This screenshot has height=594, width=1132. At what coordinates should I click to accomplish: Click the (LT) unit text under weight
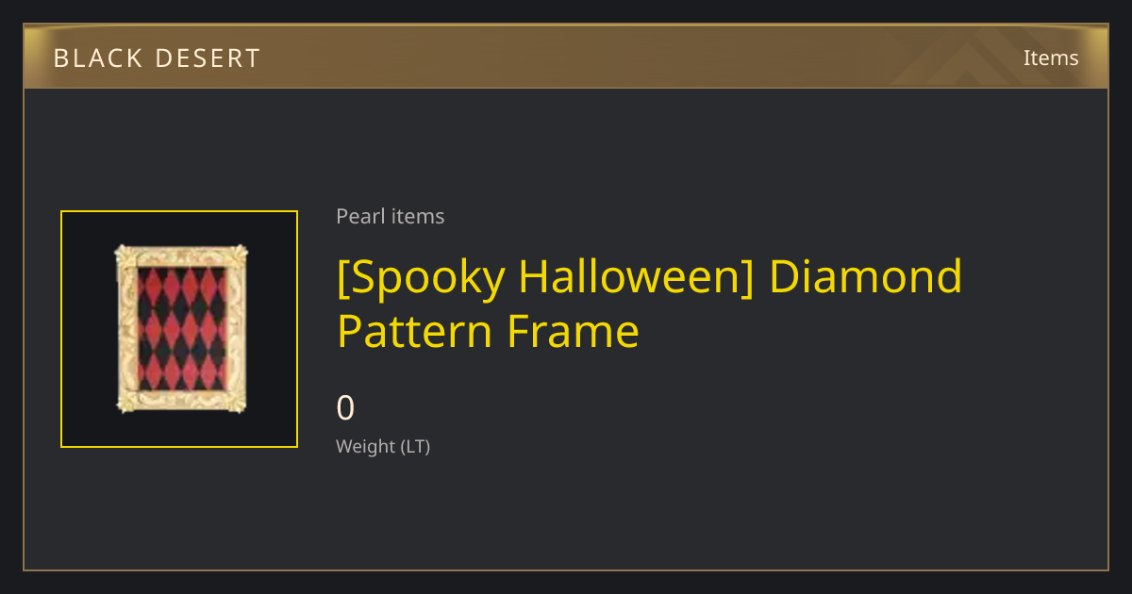click(416, 446)
